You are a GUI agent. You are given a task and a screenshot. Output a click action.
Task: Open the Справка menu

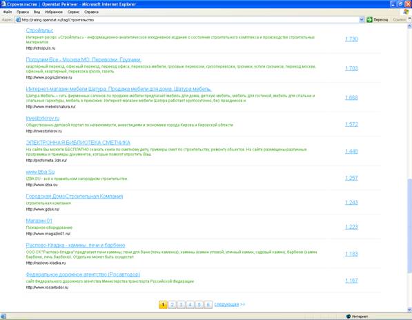coord(91,12)
